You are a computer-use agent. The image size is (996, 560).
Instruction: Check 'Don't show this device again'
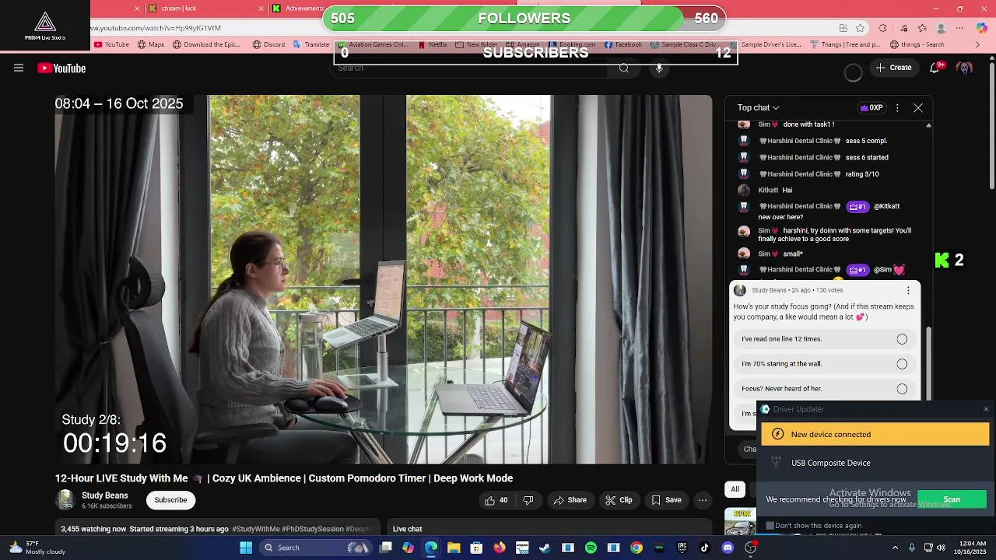click(x=770, y=526)
